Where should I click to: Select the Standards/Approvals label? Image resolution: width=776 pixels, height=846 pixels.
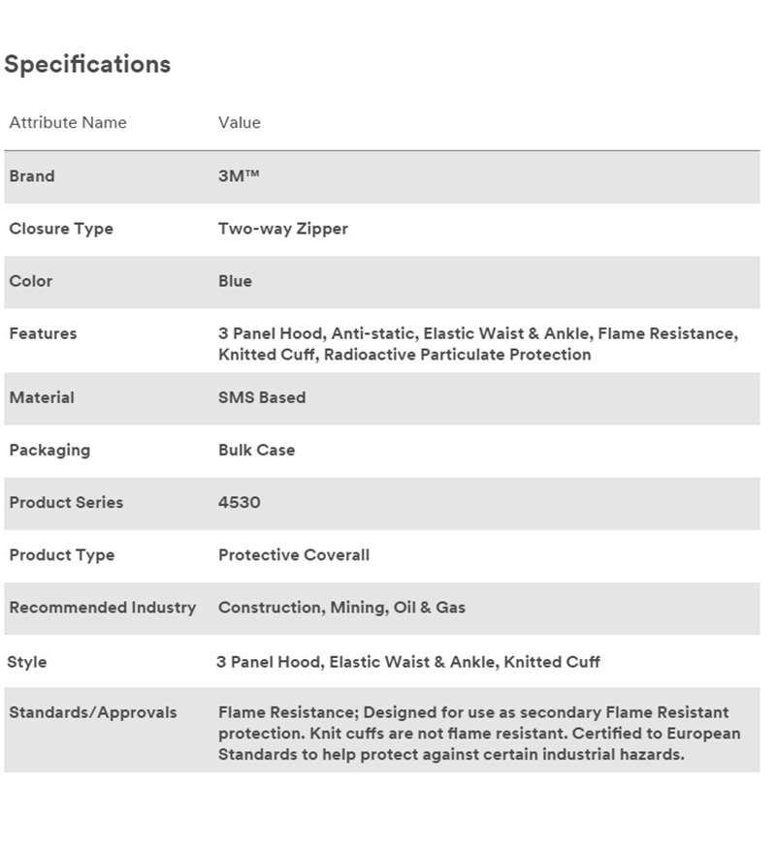(93, 712)
